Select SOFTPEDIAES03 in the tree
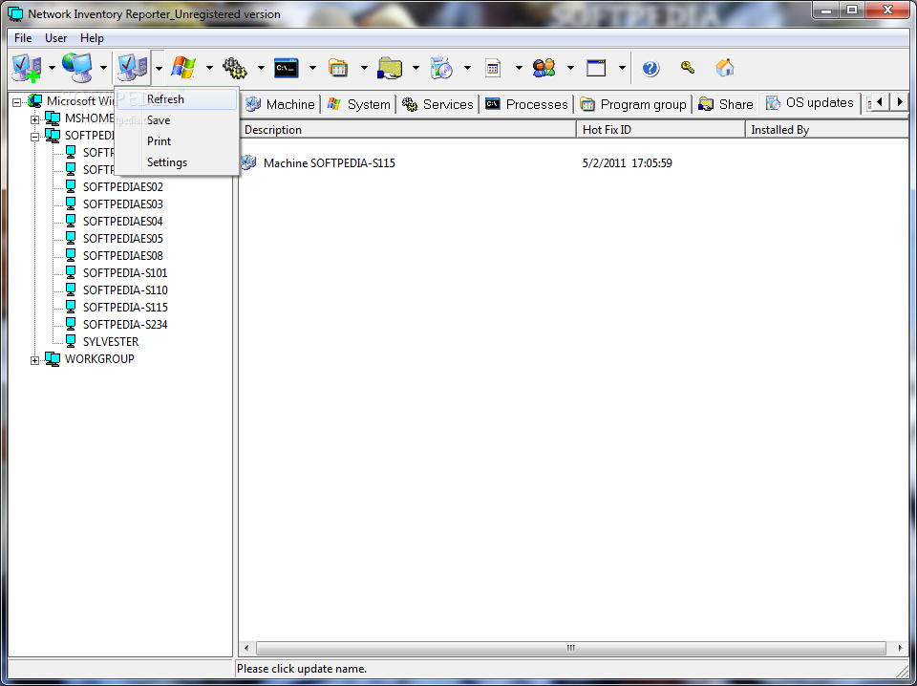The height and width of the screenshot is (686, 917). pyautogui.click(x=123, y=204)
